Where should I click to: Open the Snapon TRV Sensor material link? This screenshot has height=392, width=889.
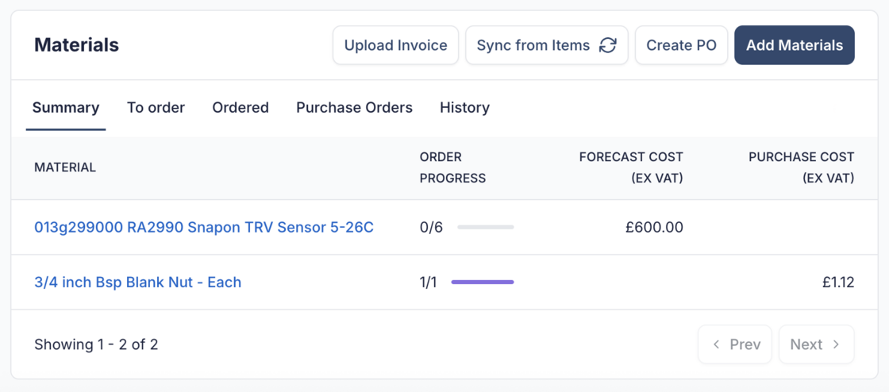[203, 227]
